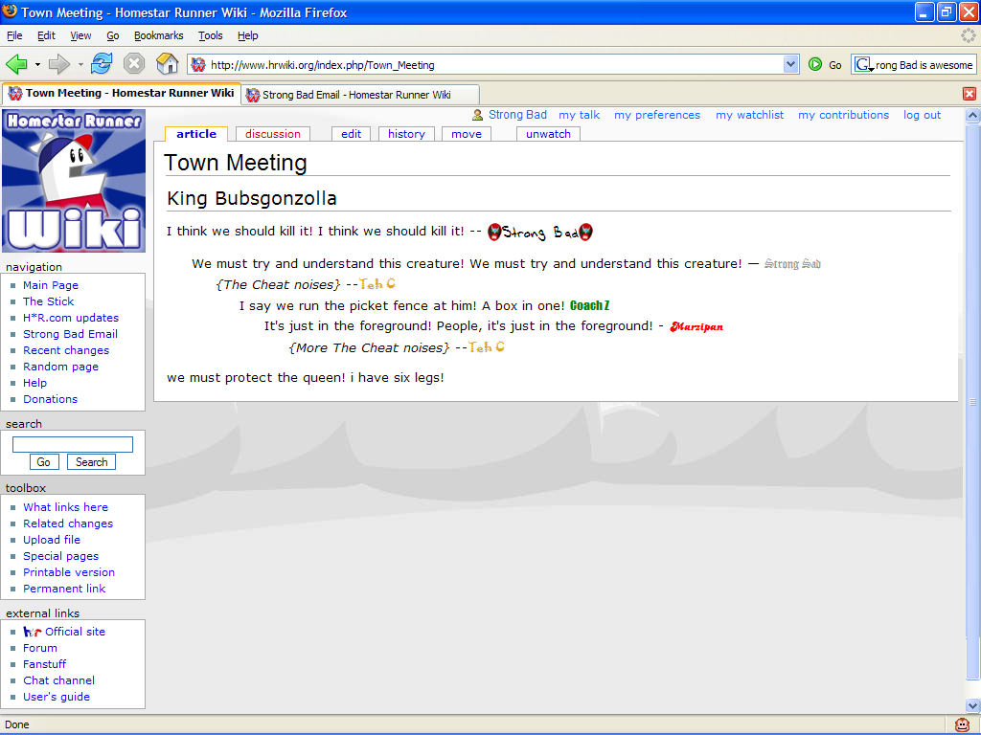The width and height of the screenshot is (981, 735).
Task: Open the Forum external link
Action: 40,648
